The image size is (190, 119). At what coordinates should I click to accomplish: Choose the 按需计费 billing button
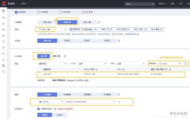(67, 22)
